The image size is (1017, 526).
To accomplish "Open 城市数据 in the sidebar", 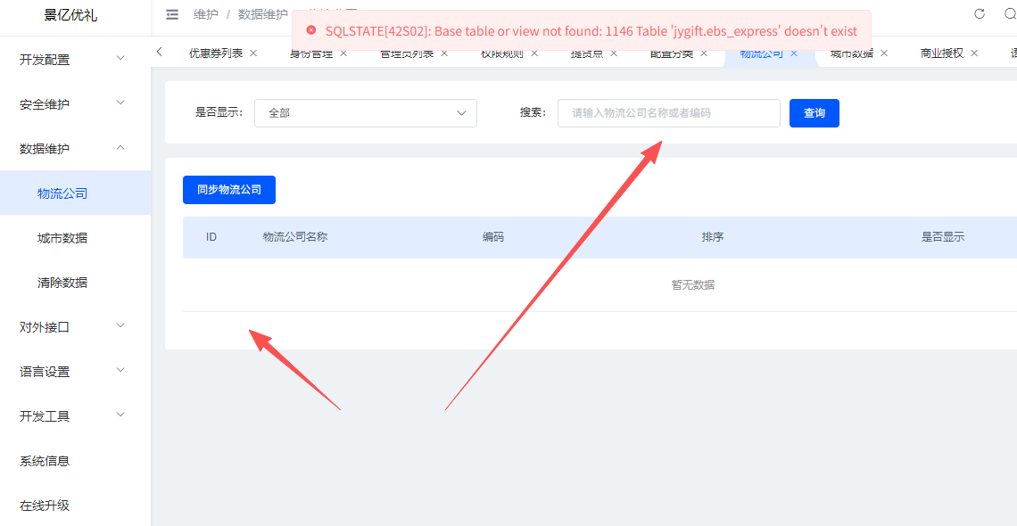I will click(75, 238).
